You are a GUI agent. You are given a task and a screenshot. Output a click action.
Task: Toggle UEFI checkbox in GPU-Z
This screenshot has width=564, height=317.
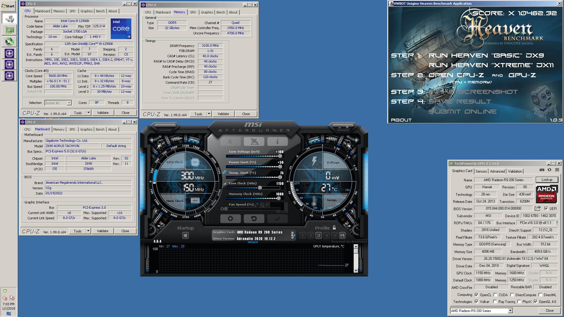(x=546, y=208)
